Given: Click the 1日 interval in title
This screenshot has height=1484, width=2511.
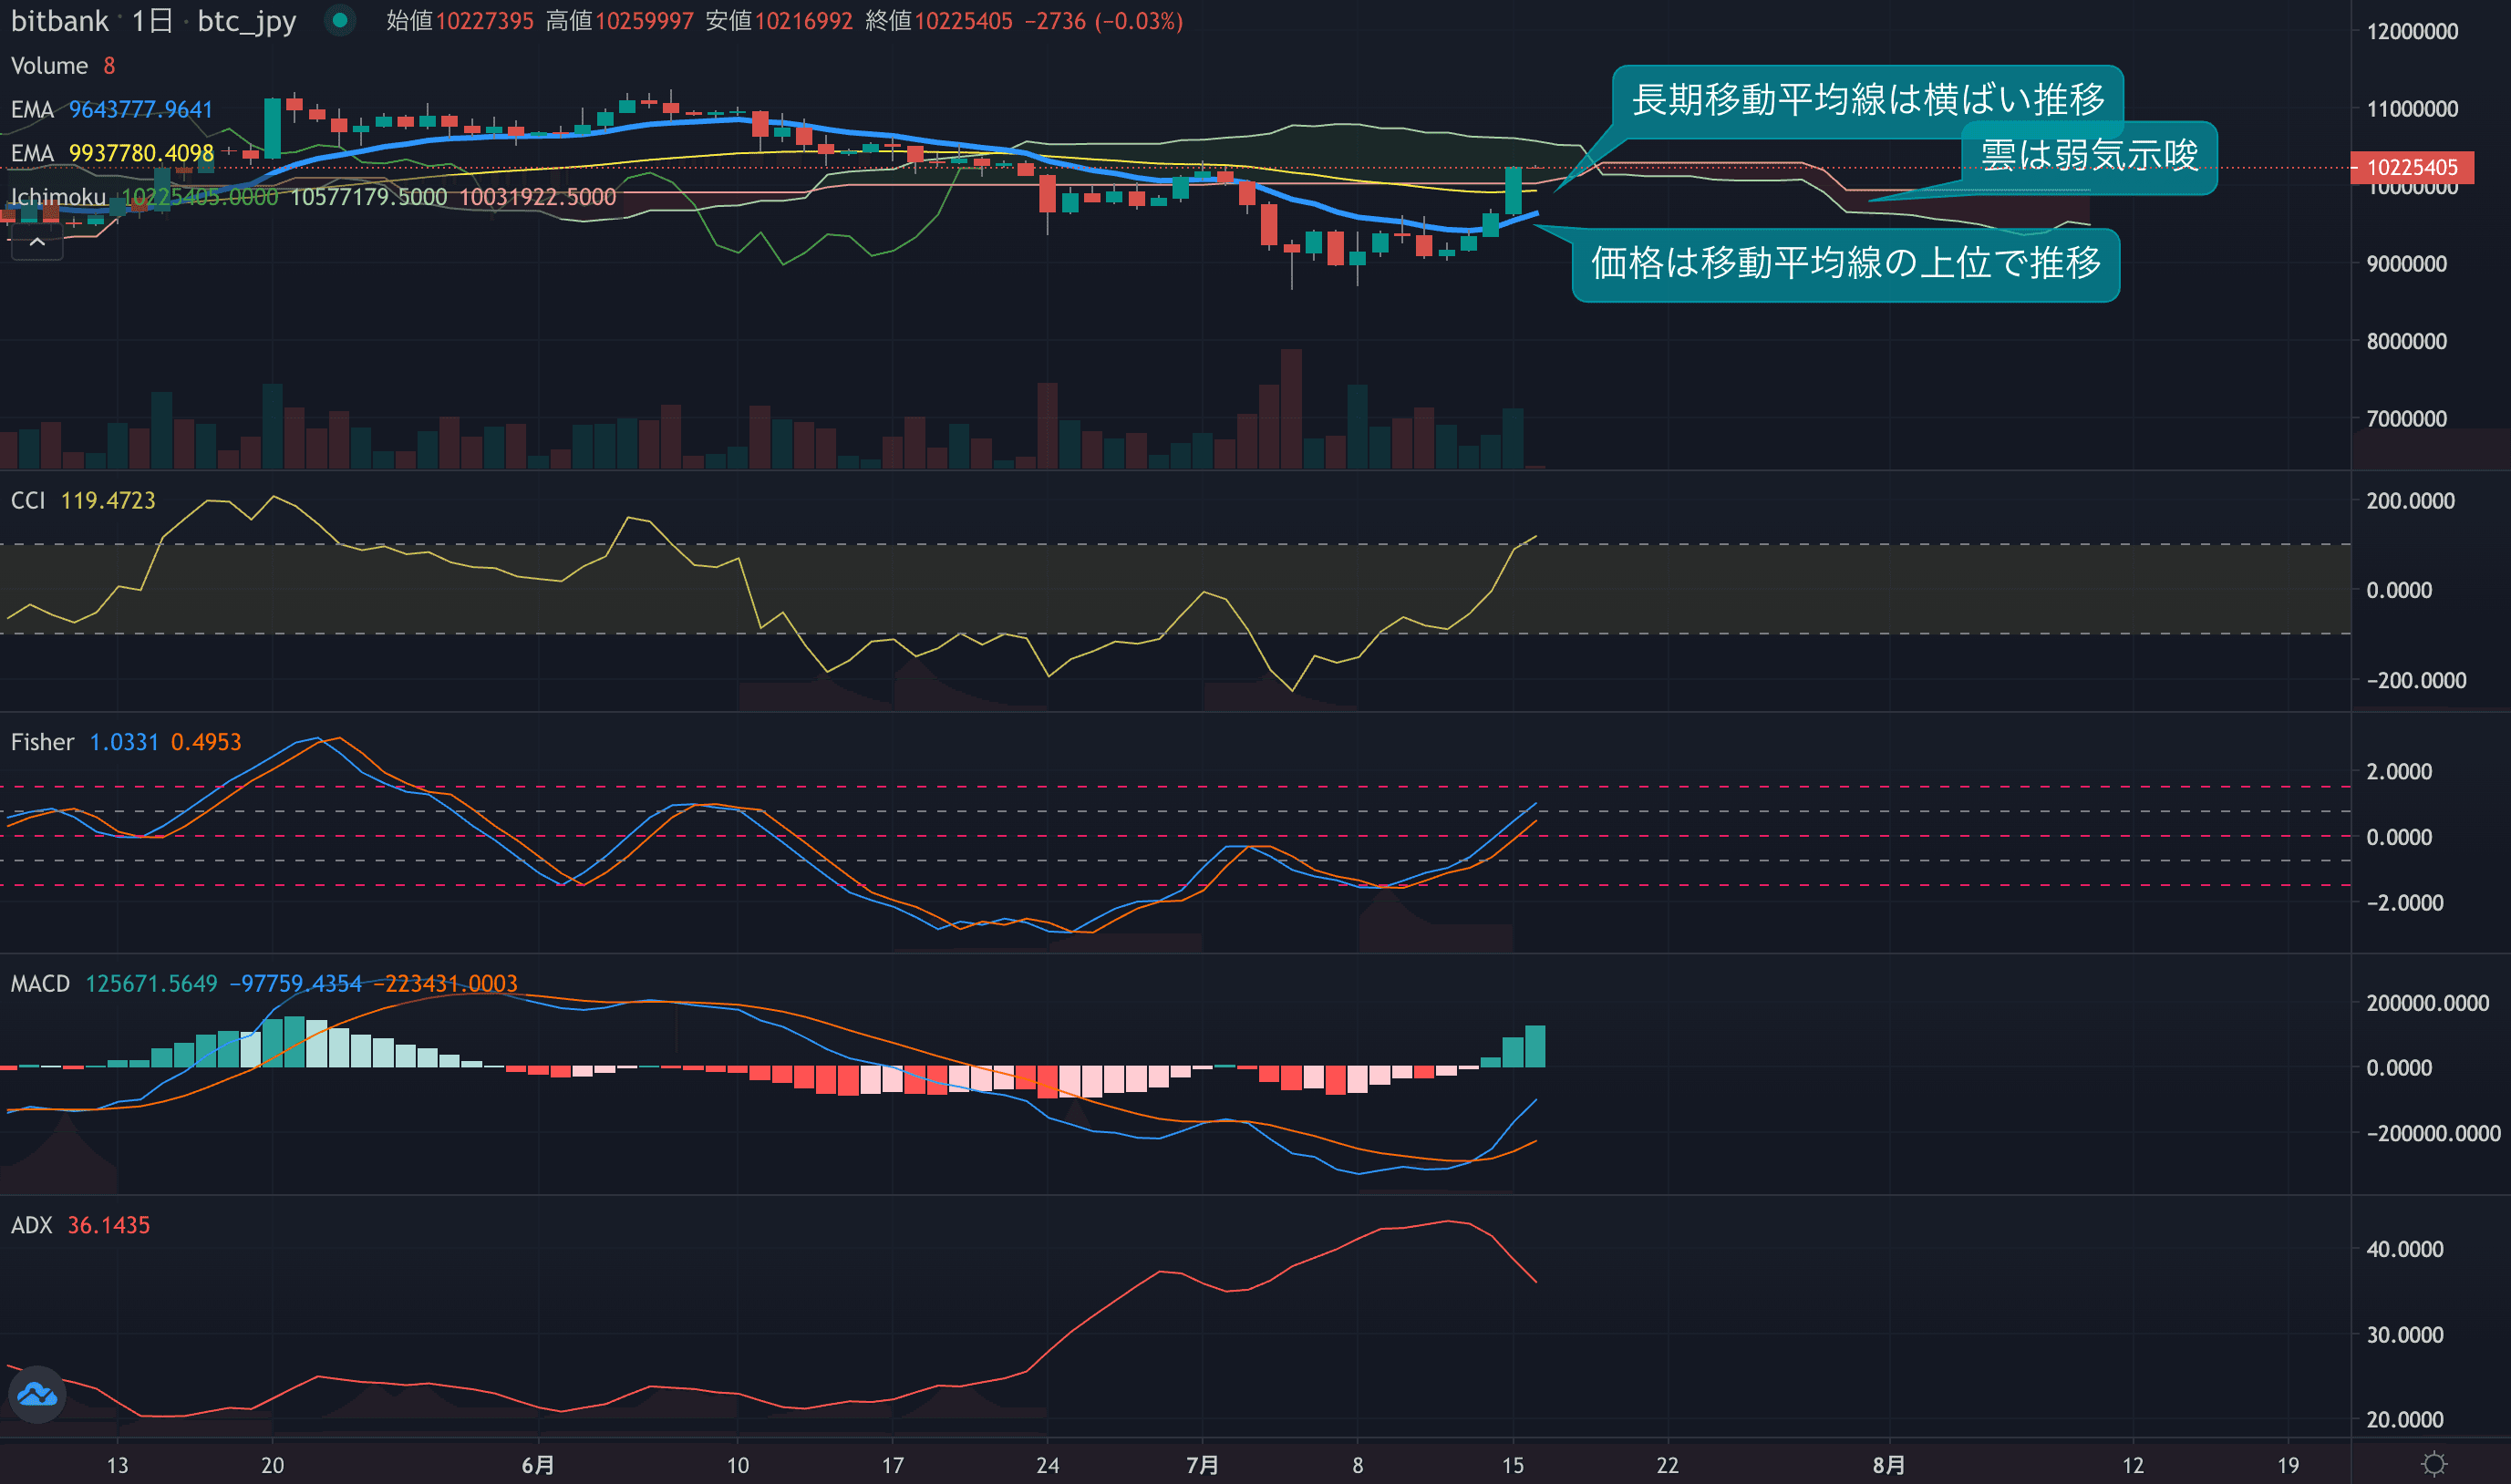Looking at the screenshot, I should pos(152,21).
